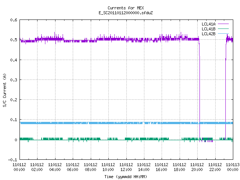Click the 110112 20:00 x-axis tick label
The height and width of the screenshot is (180, 240).
click(197, 167)
